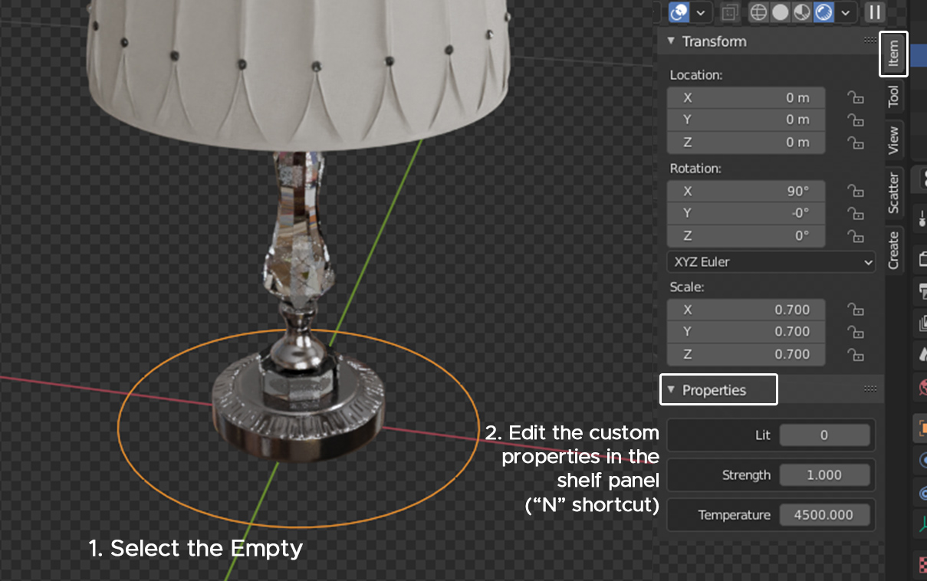Click the Location Y field
The image size is (927, 581).
(746, 120)
